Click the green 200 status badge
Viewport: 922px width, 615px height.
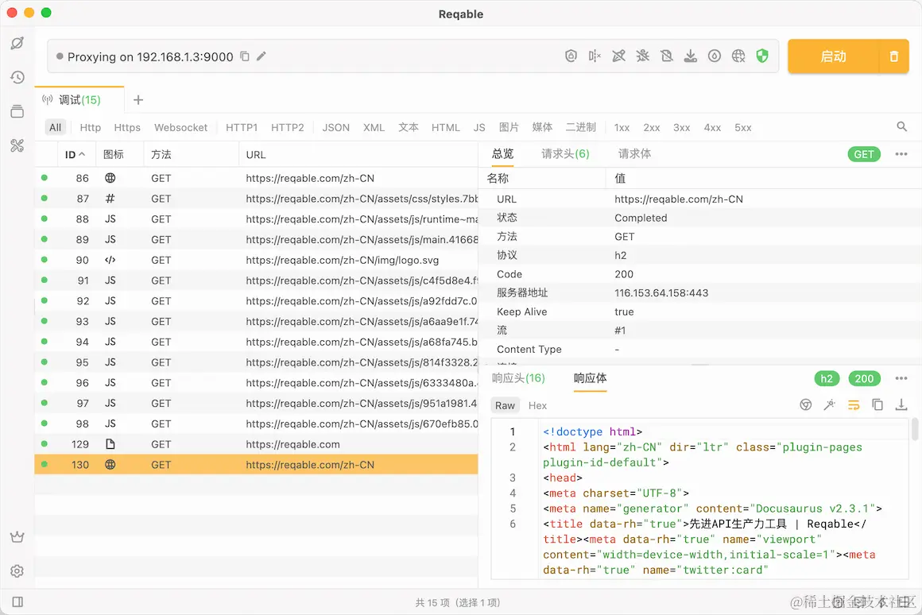[x=865, y=379]
